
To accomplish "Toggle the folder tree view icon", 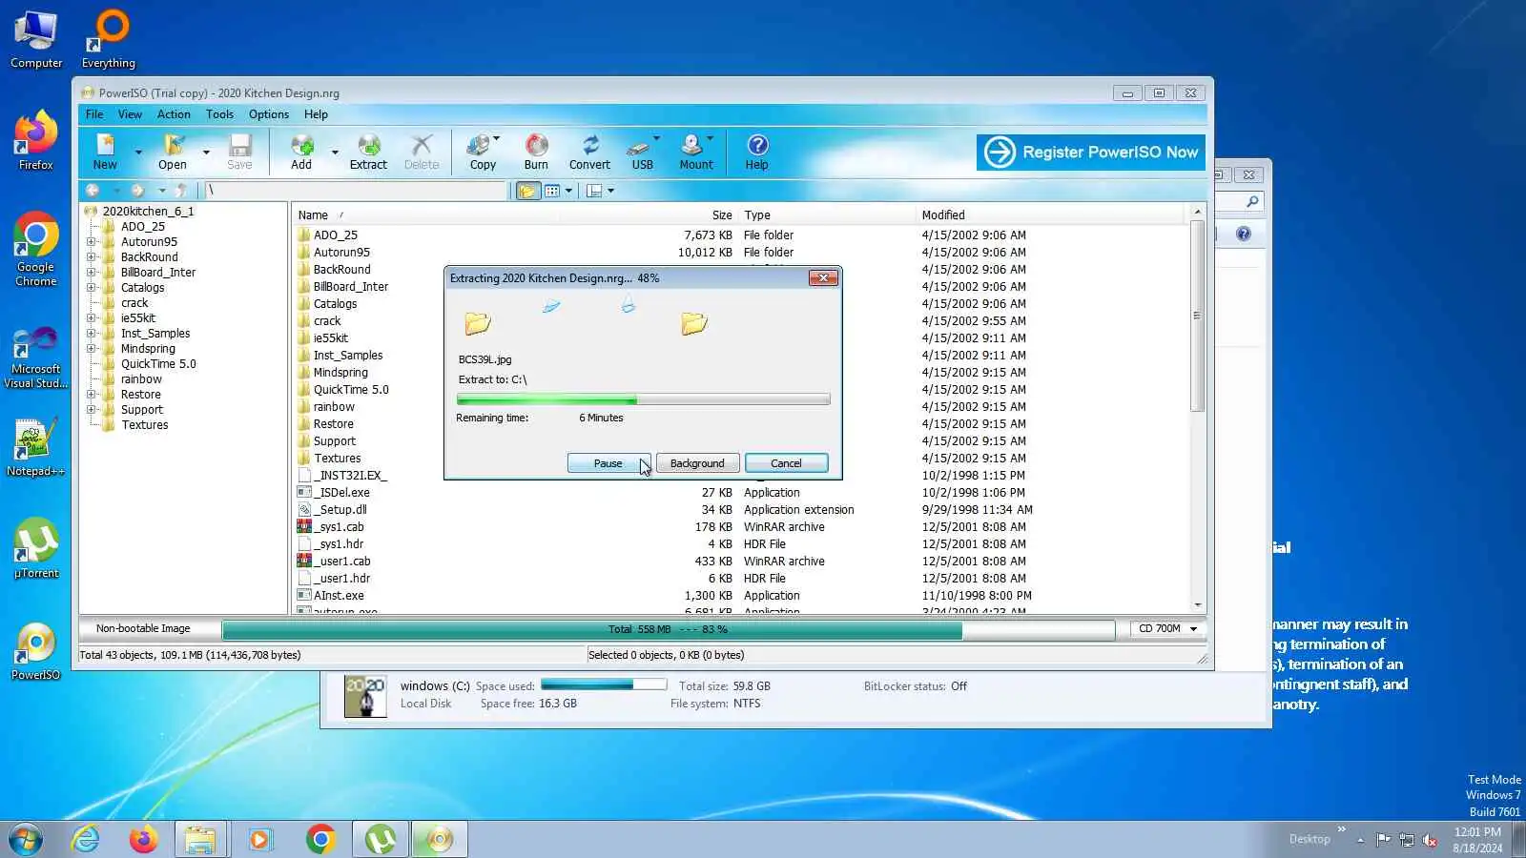I will tap(527, 191).
